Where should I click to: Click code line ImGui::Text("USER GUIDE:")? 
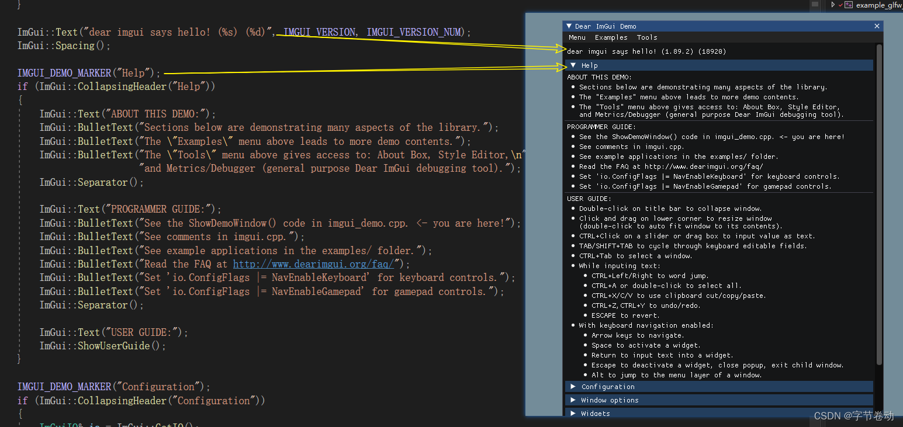tap(114, 332)
